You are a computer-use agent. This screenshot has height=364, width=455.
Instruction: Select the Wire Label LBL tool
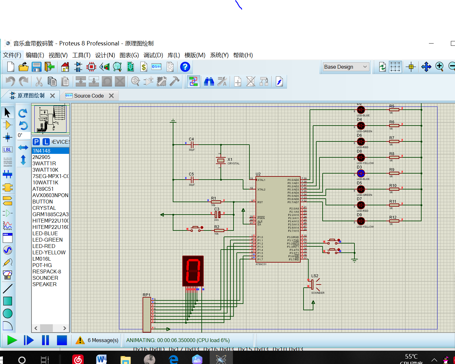[x=7, y=150]
